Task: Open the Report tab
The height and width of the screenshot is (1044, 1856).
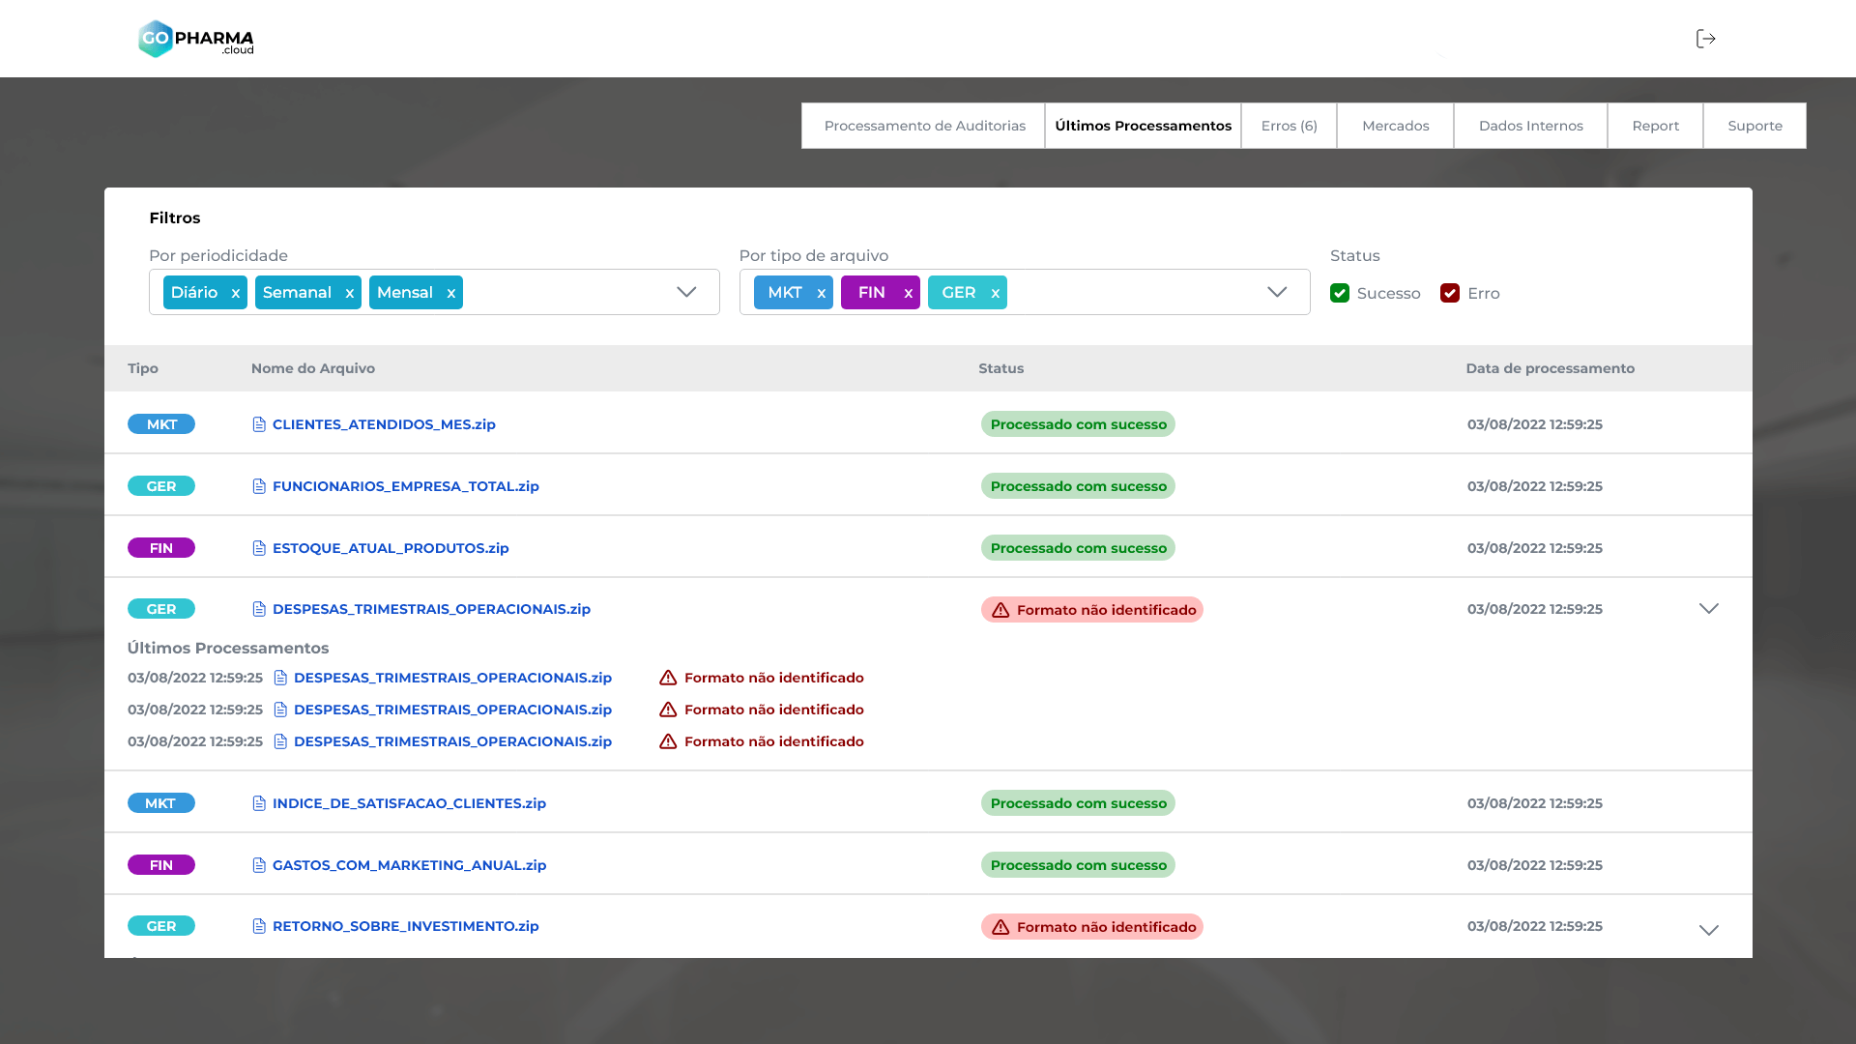Action: coord(1656,126)
